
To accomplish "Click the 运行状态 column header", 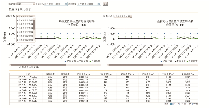I will click(x=50, y=74).
